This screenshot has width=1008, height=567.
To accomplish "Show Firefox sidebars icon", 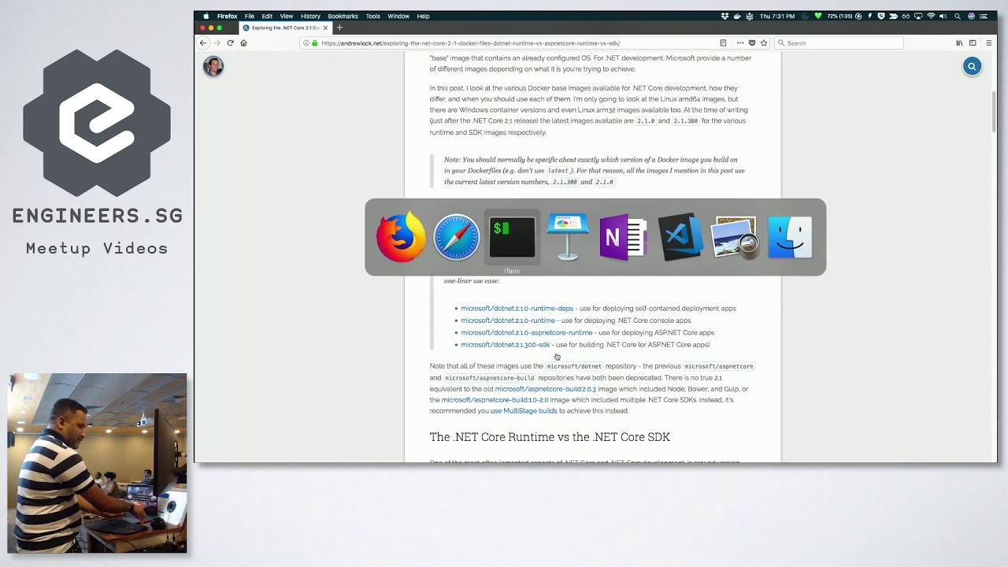I will point(973,43).
